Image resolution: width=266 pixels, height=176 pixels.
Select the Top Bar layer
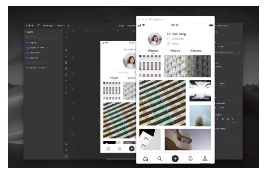pyautogui.click(x=43, y=43)
